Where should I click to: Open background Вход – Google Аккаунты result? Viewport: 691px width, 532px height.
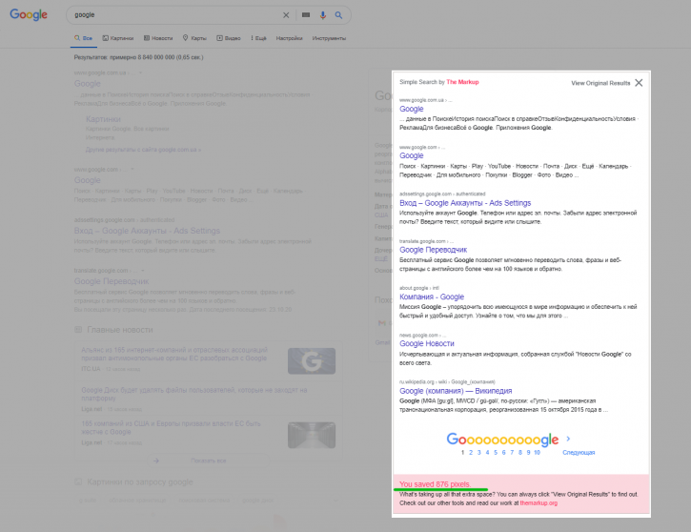point(147,231)
